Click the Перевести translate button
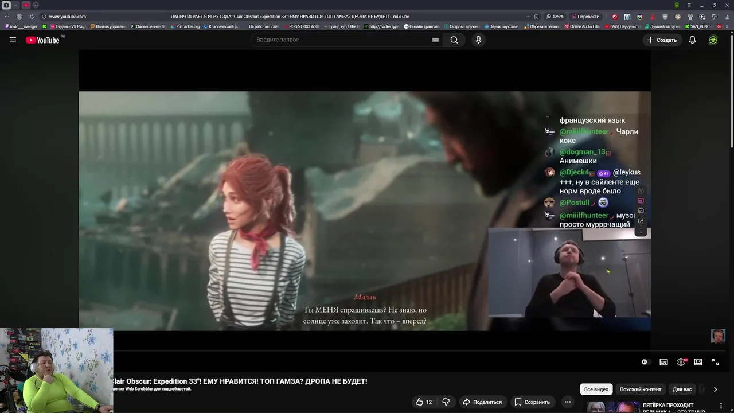 pos(584,17)
